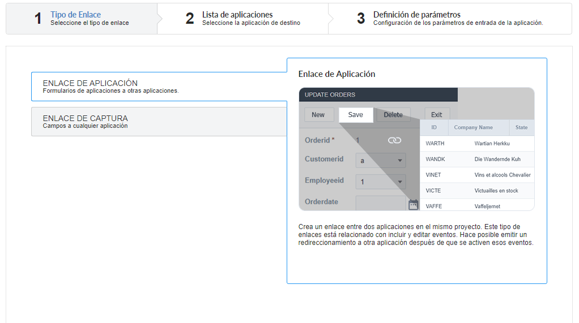Click the WANDK row ID cell
This screenshot has height=323, width=579.
(435, 160)
